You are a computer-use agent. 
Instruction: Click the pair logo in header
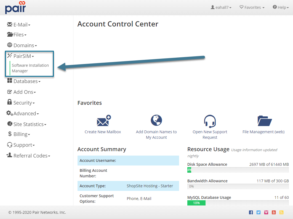15,7
